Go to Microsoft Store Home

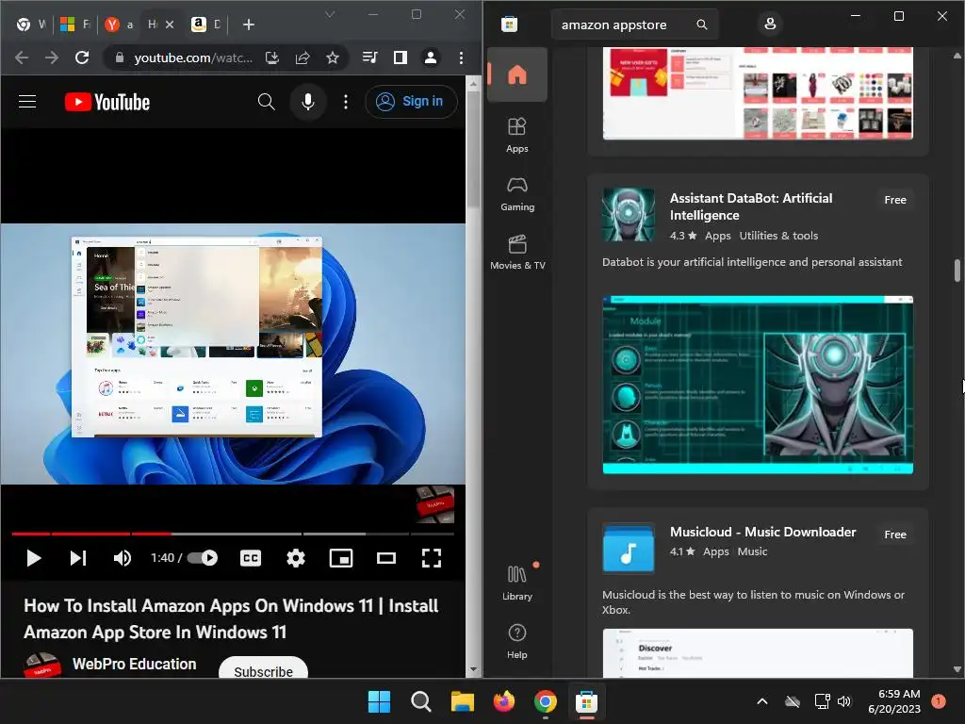[x=517, y=74]
